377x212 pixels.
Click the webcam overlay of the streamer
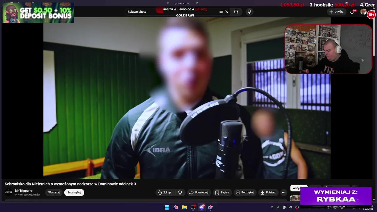tap(328, 49)
